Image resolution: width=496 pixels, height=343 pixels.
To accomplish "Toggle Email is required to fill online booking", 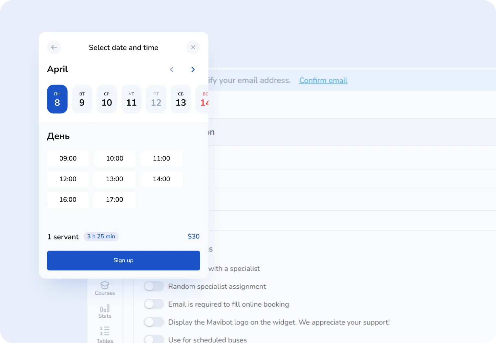I will [x=154, y=304].
